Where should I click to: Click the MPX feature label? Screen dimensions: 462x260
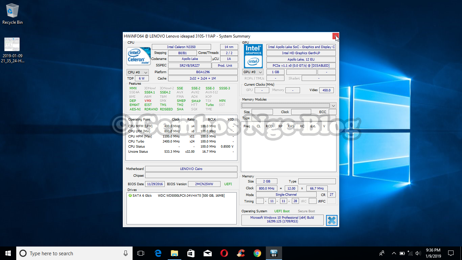222,101
